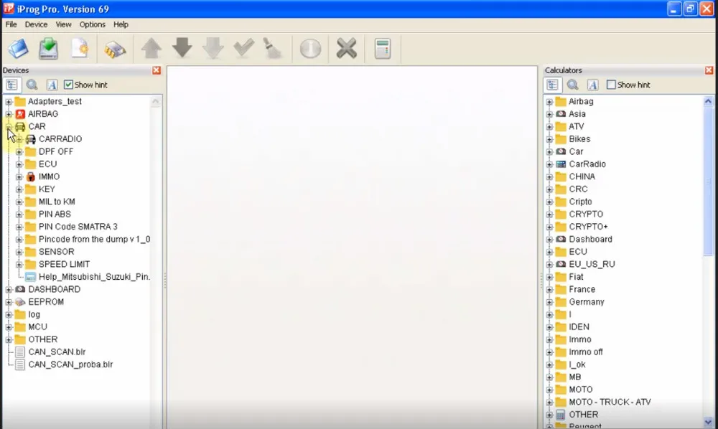Click the broom erase toolbar icon

[273, 48]
